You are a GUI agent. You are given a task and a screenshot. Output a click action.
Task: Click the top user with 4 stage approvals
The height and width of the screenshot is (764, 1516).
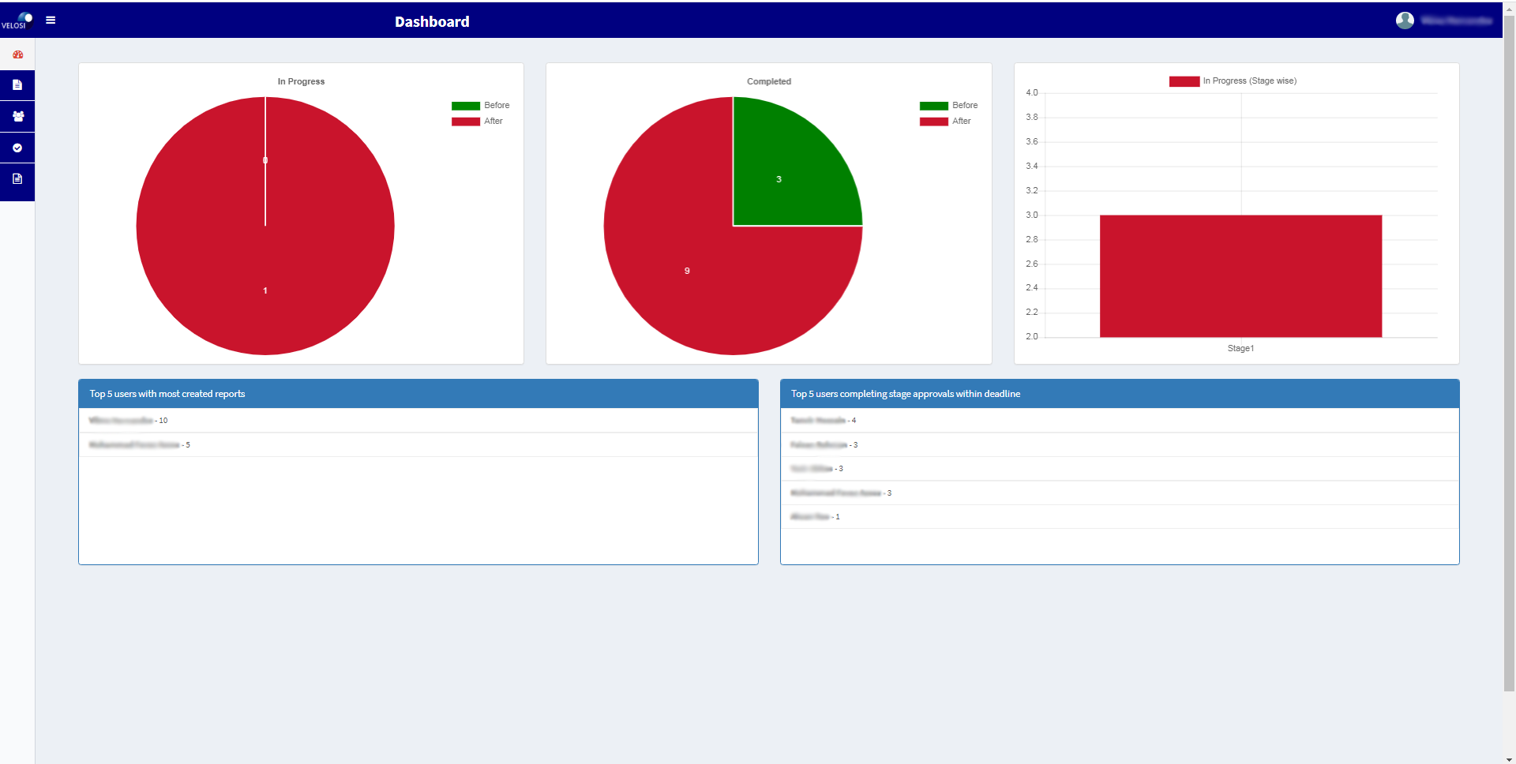coord(822,420)
